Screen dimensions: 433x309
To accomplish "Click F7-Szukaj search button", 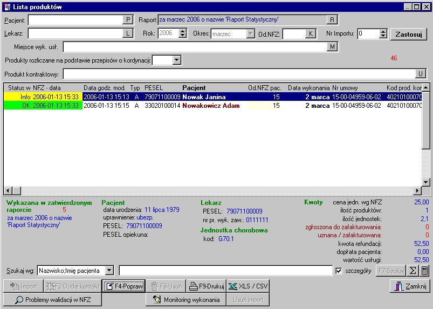I will (x=391, y=271).
